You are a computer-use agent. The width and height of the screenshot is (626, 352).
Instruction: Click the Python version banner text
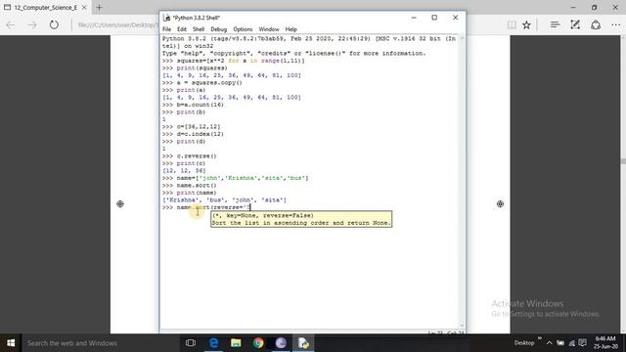[x=309, y=42]
